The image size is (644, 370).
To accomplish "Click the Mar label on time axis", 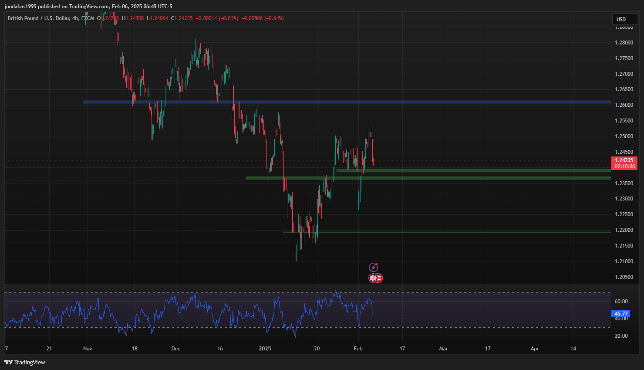I will pyautogui.click(x=443, y=349).
